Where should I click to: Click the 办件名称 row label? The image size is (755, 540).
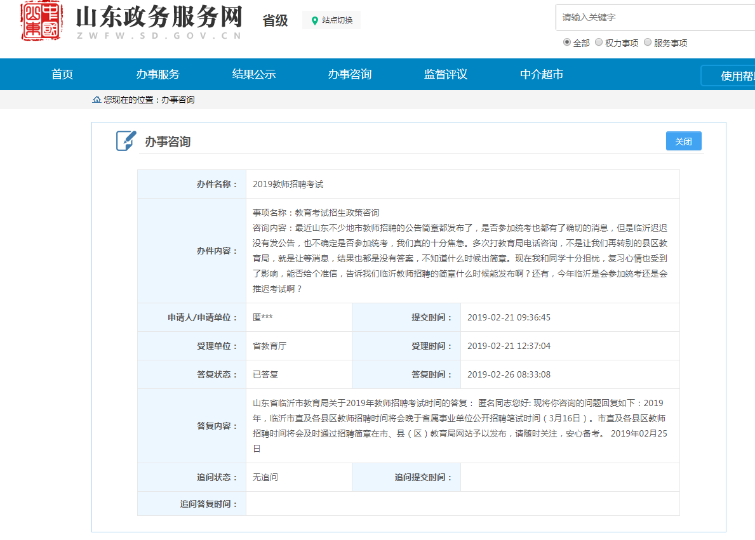tap(217, 184)
